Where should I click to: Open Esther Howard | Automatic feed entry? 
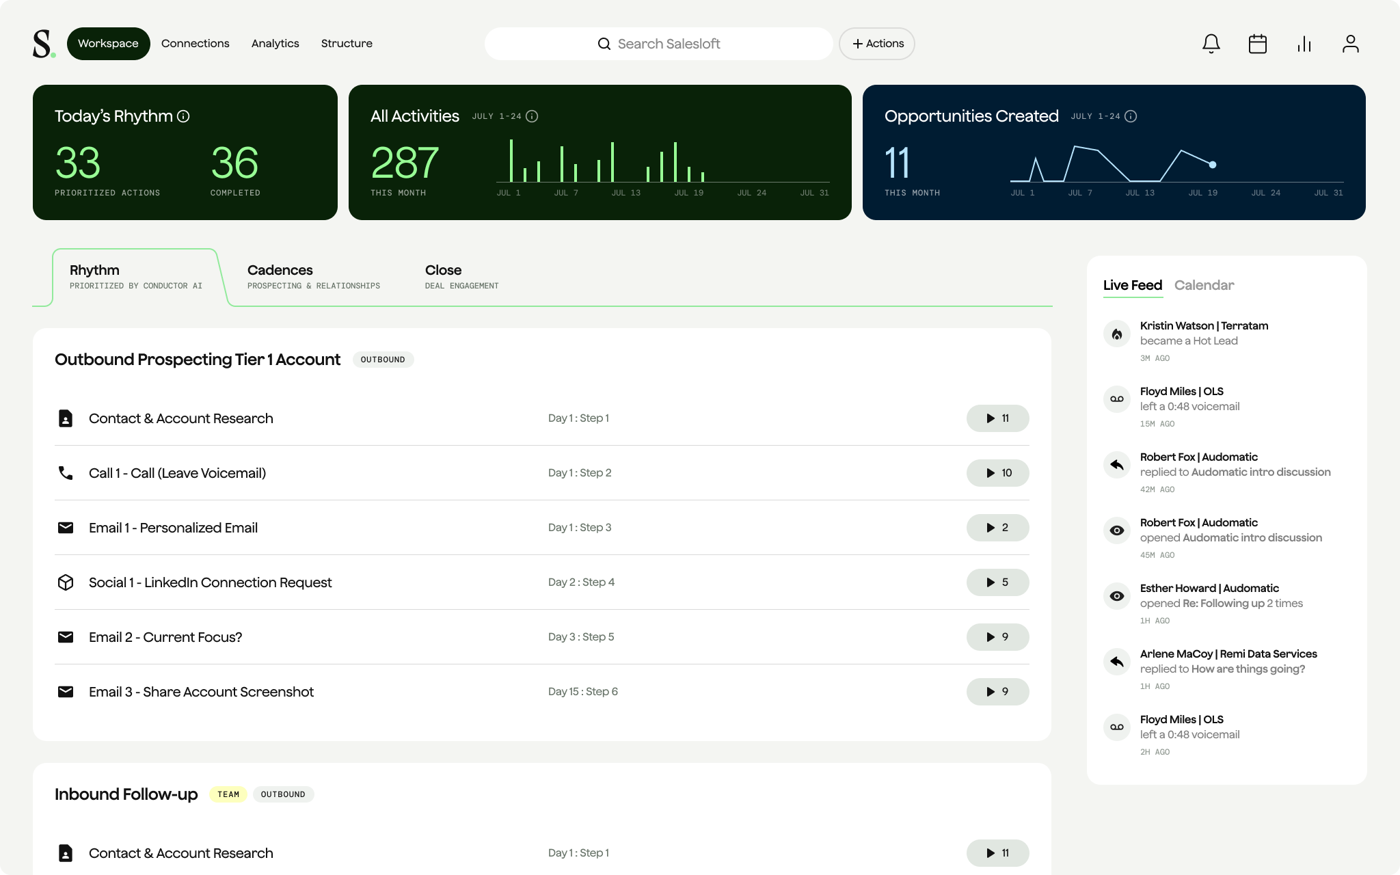(x=1209, y=589)
